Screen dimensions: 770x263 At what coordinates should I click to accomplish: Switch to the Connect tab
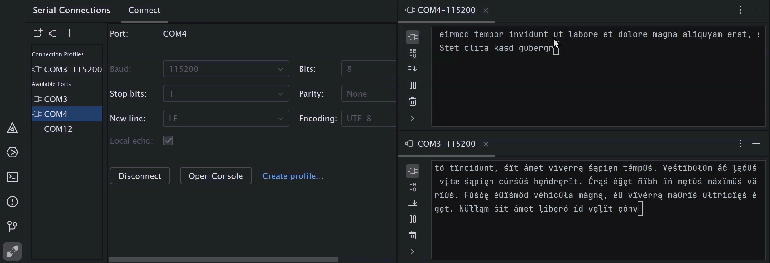tap(144, 10)
